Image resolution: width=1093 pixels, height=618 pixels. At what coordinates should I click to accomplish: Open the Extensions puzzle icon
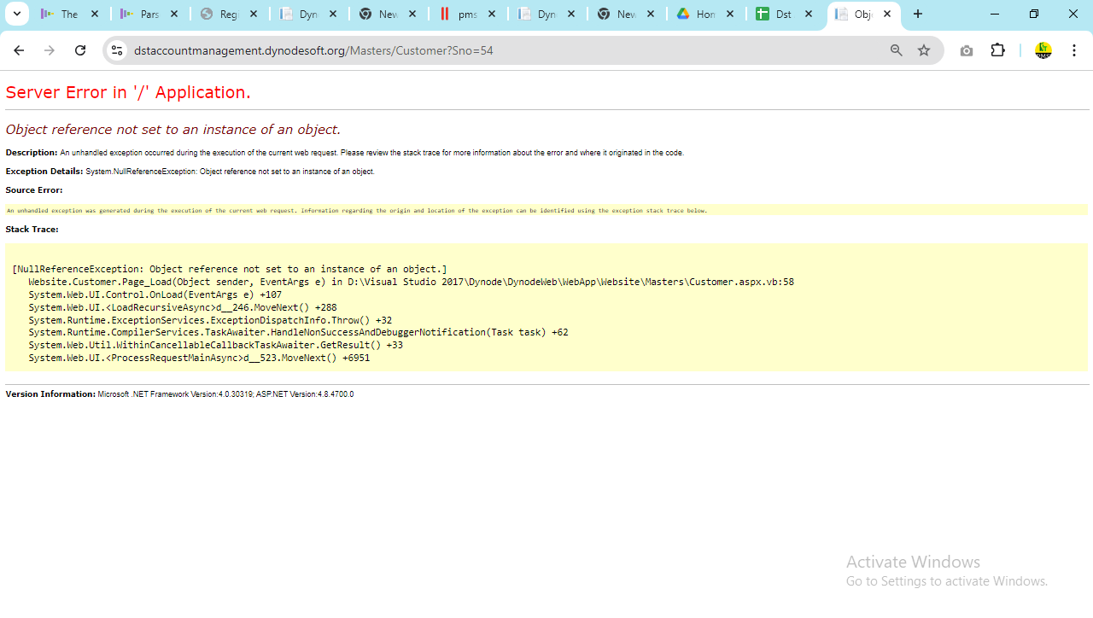(x=997, y=50)
